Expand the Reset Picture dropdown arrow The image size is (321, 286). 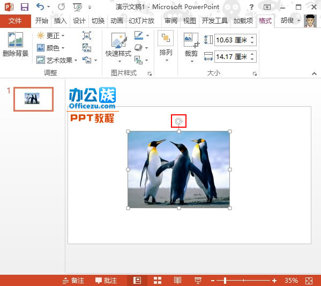click(95, 60)
